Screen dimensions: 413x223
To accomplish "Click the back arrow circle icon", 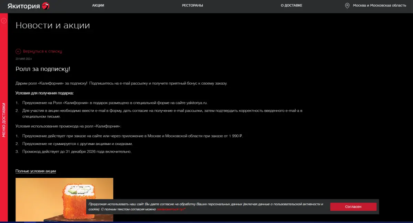I will coord(18,52).
